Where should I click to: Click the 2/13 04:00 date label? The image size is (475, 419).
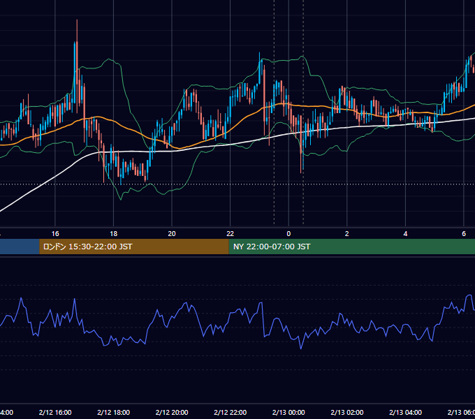coord(405,412)
